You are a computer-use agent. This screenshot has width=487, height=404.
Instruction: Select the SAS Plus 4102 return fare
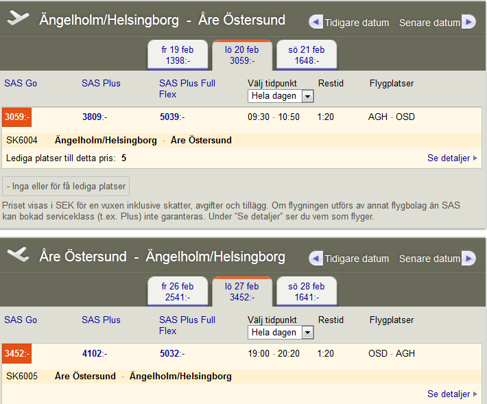click(95, 354)
